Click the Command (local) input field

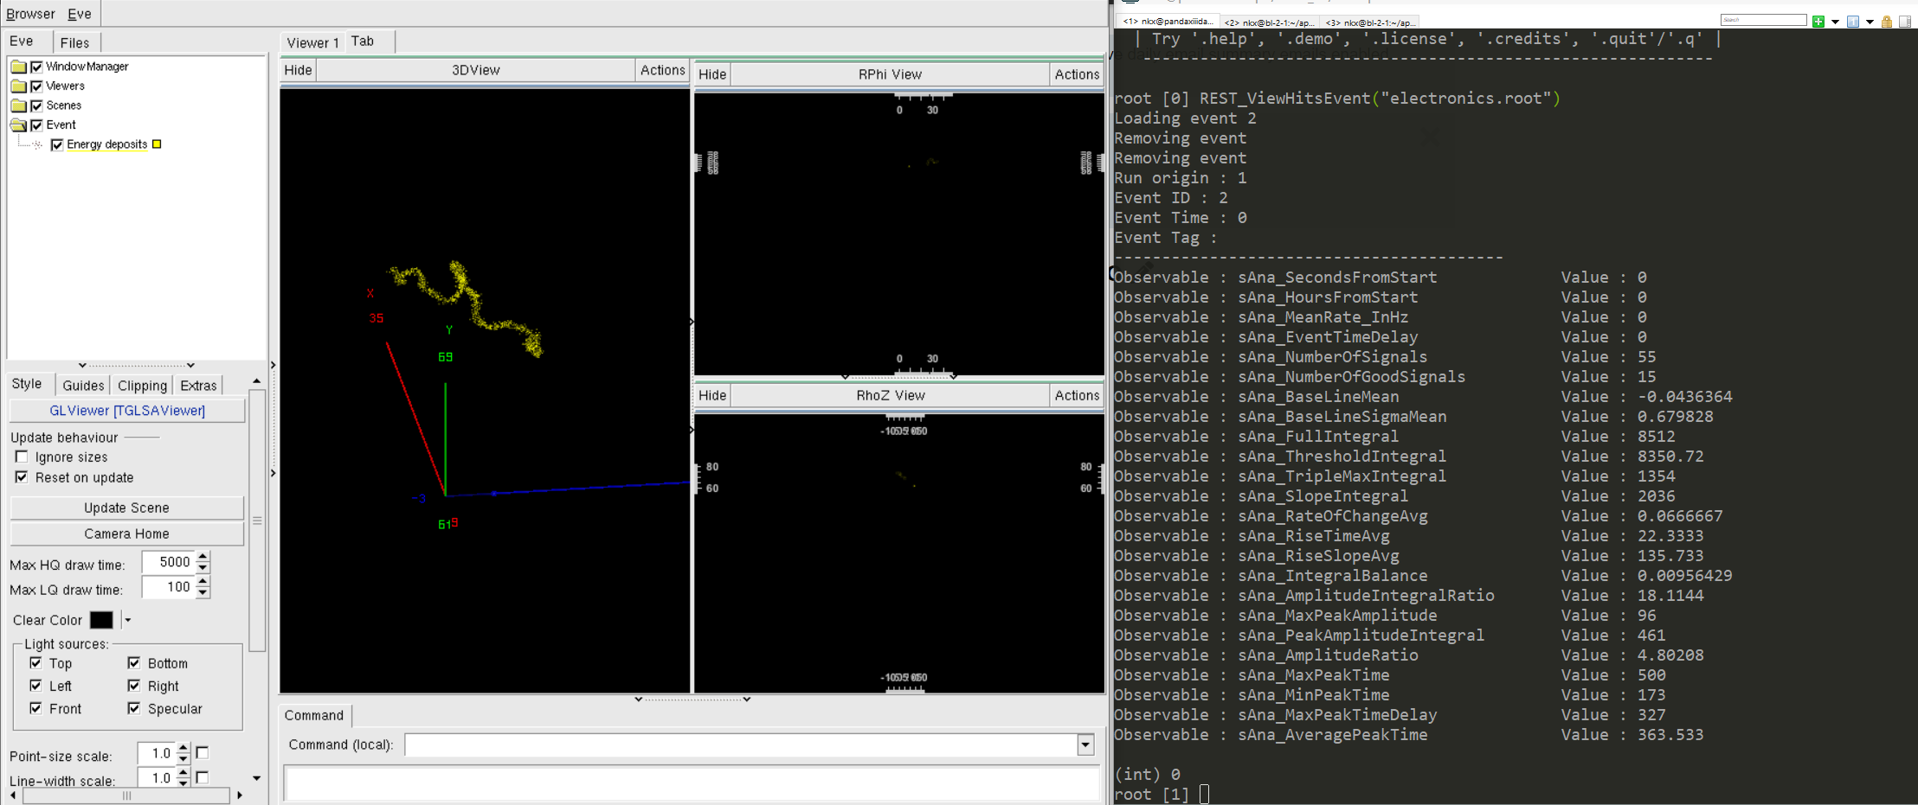(x=741, y=744)
